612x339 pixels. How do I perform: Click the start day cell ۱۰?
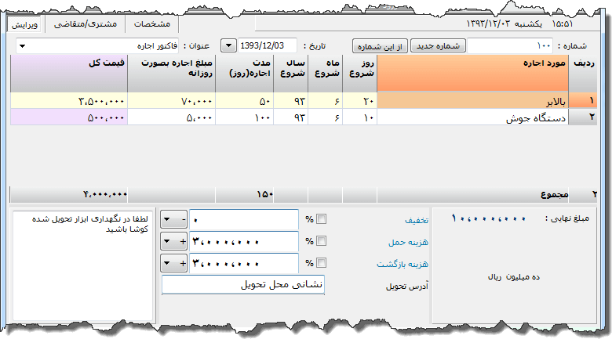tap(360, 117)
